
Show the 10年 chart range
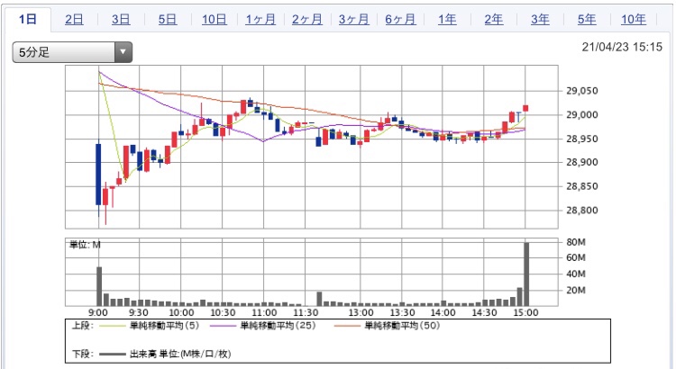(634, 20)
